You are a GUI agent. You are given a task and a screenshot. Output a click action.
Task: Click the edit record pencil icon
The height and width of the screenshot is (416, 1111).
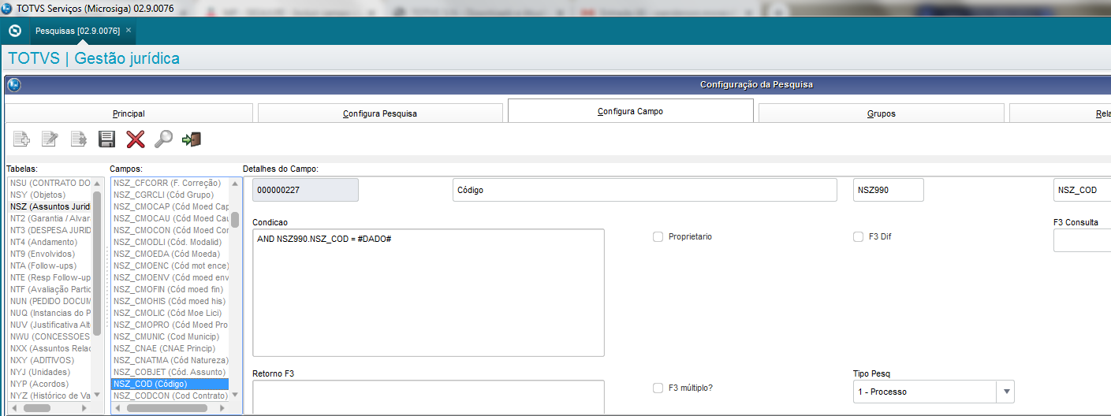(50, 139)
